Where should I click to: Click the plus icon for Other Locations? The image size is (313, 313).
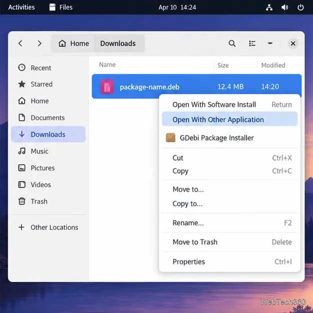(21, 227)
